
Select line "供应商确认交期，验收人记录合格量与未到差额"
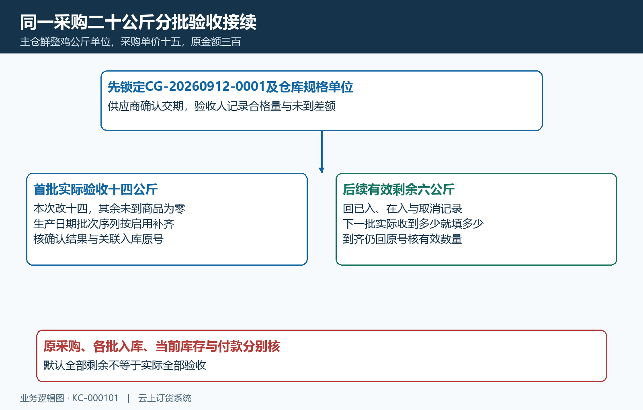222,106
